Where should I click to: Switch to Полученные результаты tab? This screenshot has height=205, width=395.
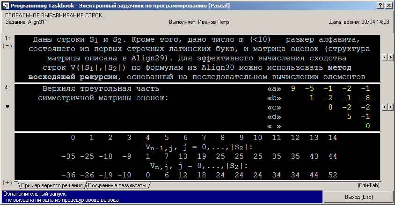(x=117, y=185)
